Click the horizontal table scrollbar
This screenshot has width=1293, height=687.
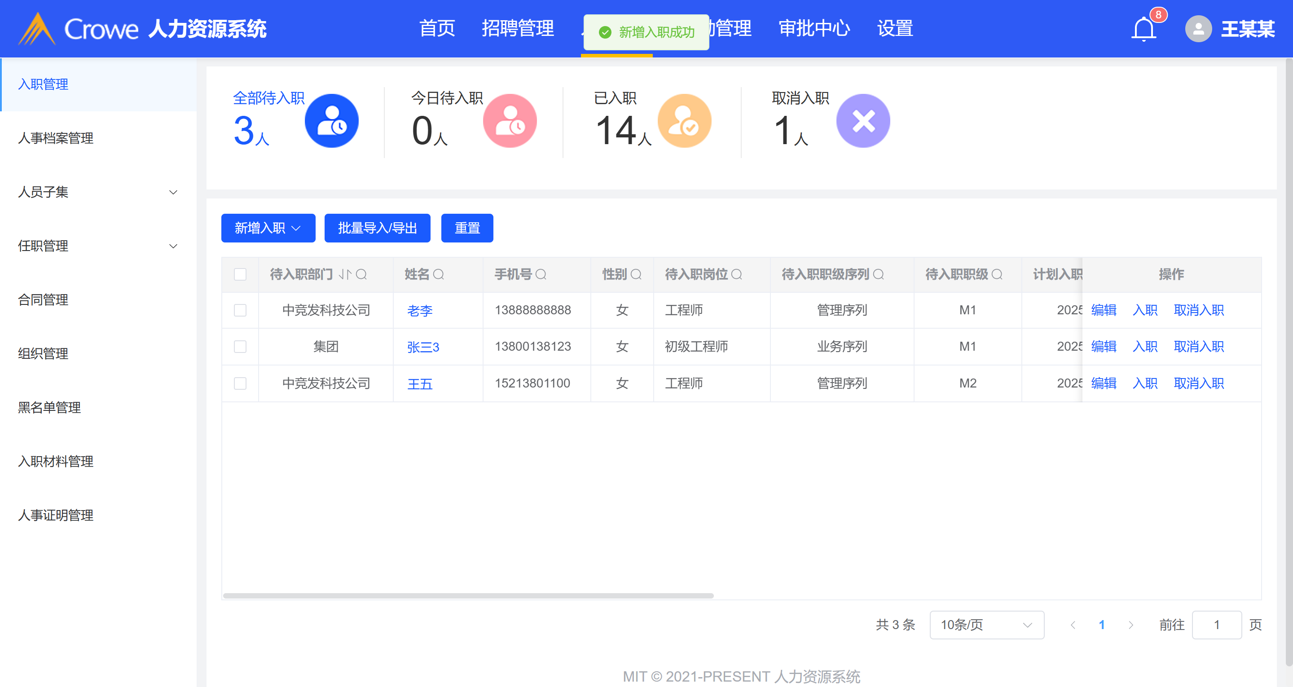[468, 595]
